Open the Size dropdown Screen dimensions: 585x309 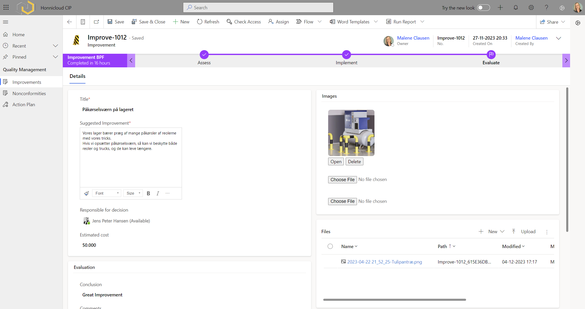[x=133, y=193]
